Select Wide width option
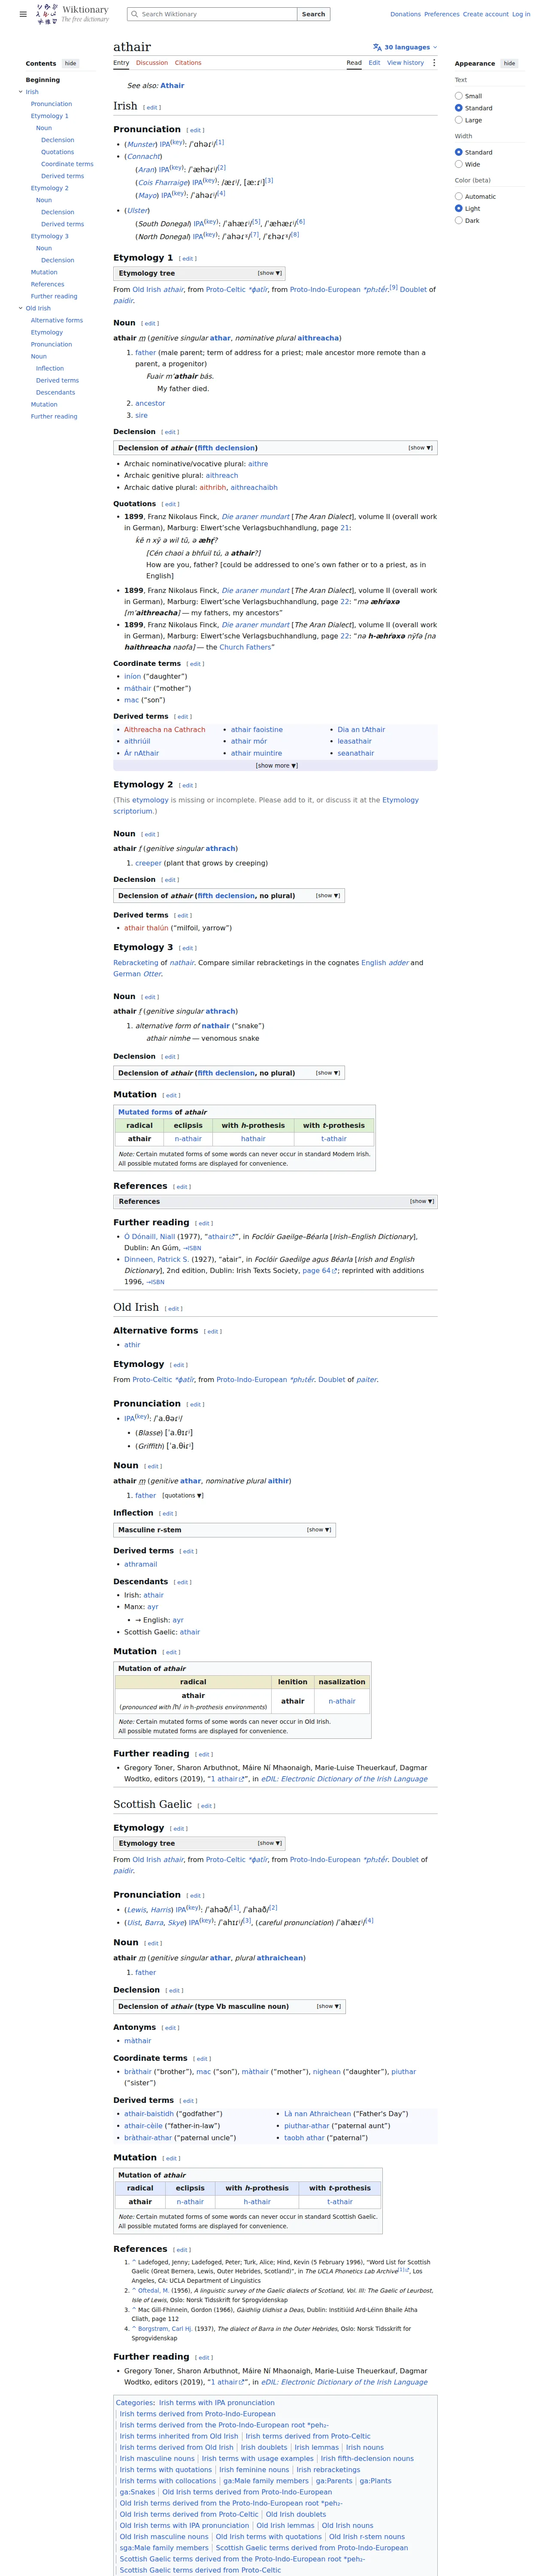551x2576 pixels. [x=459, y=164]
